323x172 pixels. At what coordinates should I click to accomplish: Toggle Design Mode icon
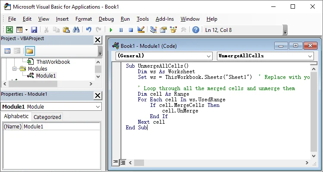point(141,30)
